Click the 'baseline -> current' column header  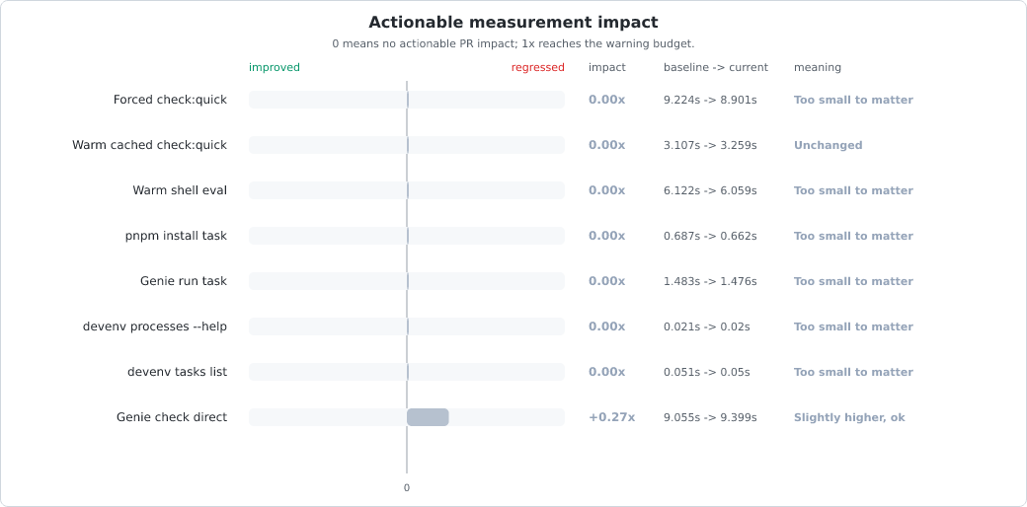pyautogui.click(x=716, y=67)
